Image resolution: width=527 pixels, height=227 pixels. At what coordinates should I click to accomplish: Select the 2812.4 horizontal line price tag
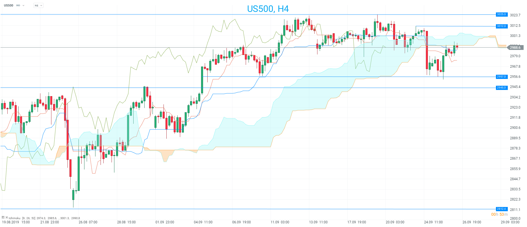point(502,209)
